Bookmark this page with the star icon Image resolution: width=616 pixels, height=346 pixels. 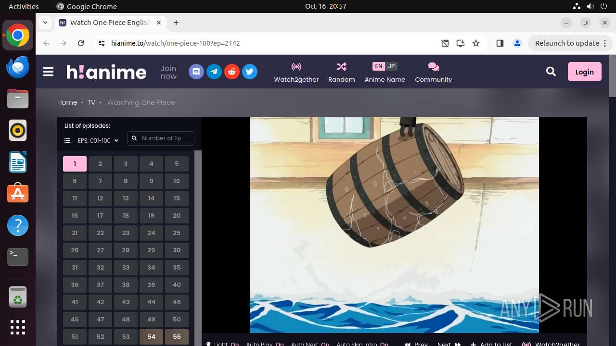click(x=476, y=43)
